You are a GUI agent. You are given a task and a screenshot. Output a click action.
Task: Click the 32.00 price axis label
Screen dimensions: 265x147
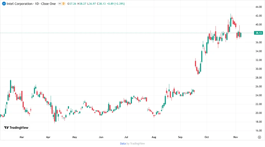(259, 60)
